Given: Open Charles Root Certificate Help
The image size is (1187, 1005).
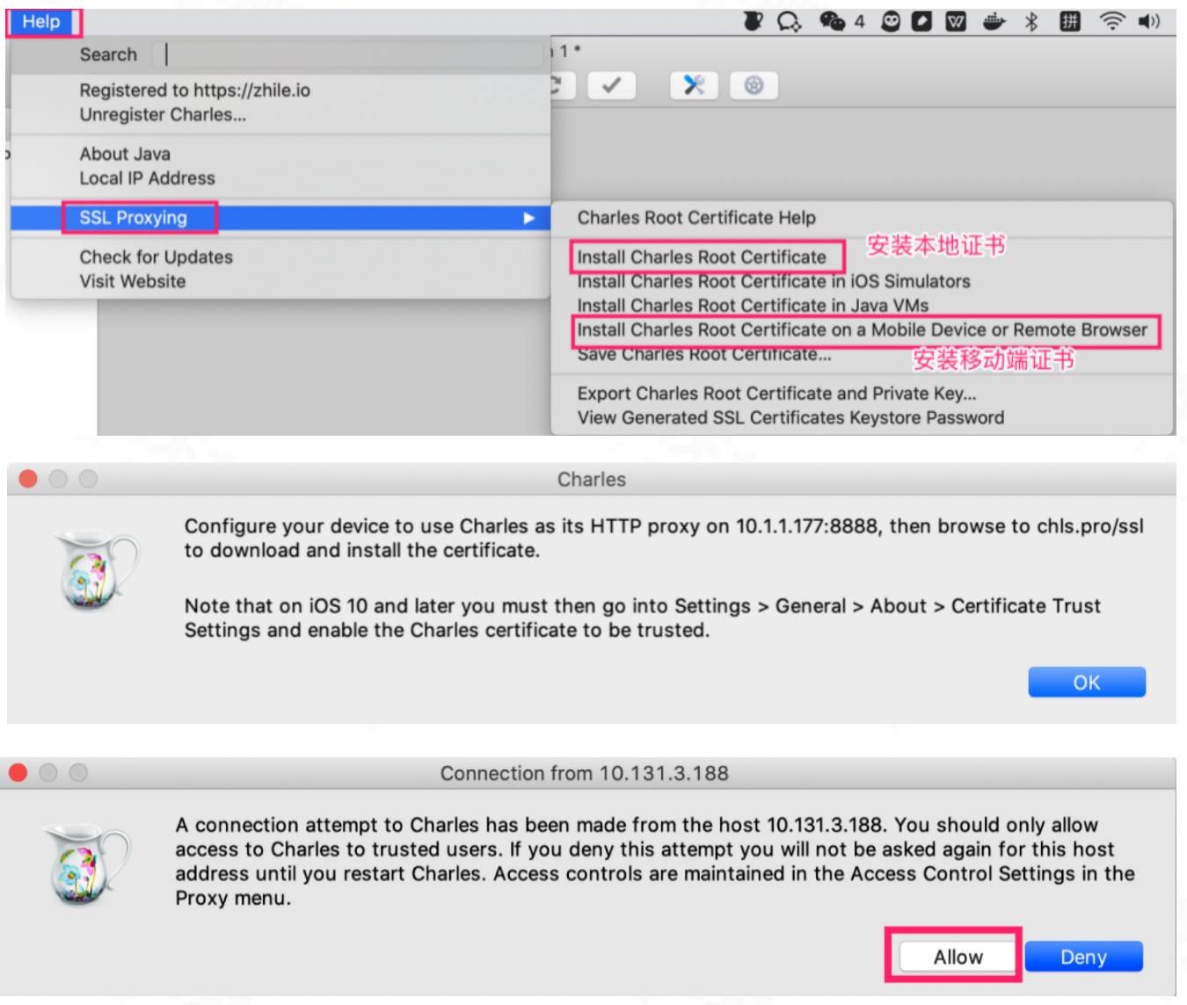Looking at the screenshot, I should click(x=696, y=218).
